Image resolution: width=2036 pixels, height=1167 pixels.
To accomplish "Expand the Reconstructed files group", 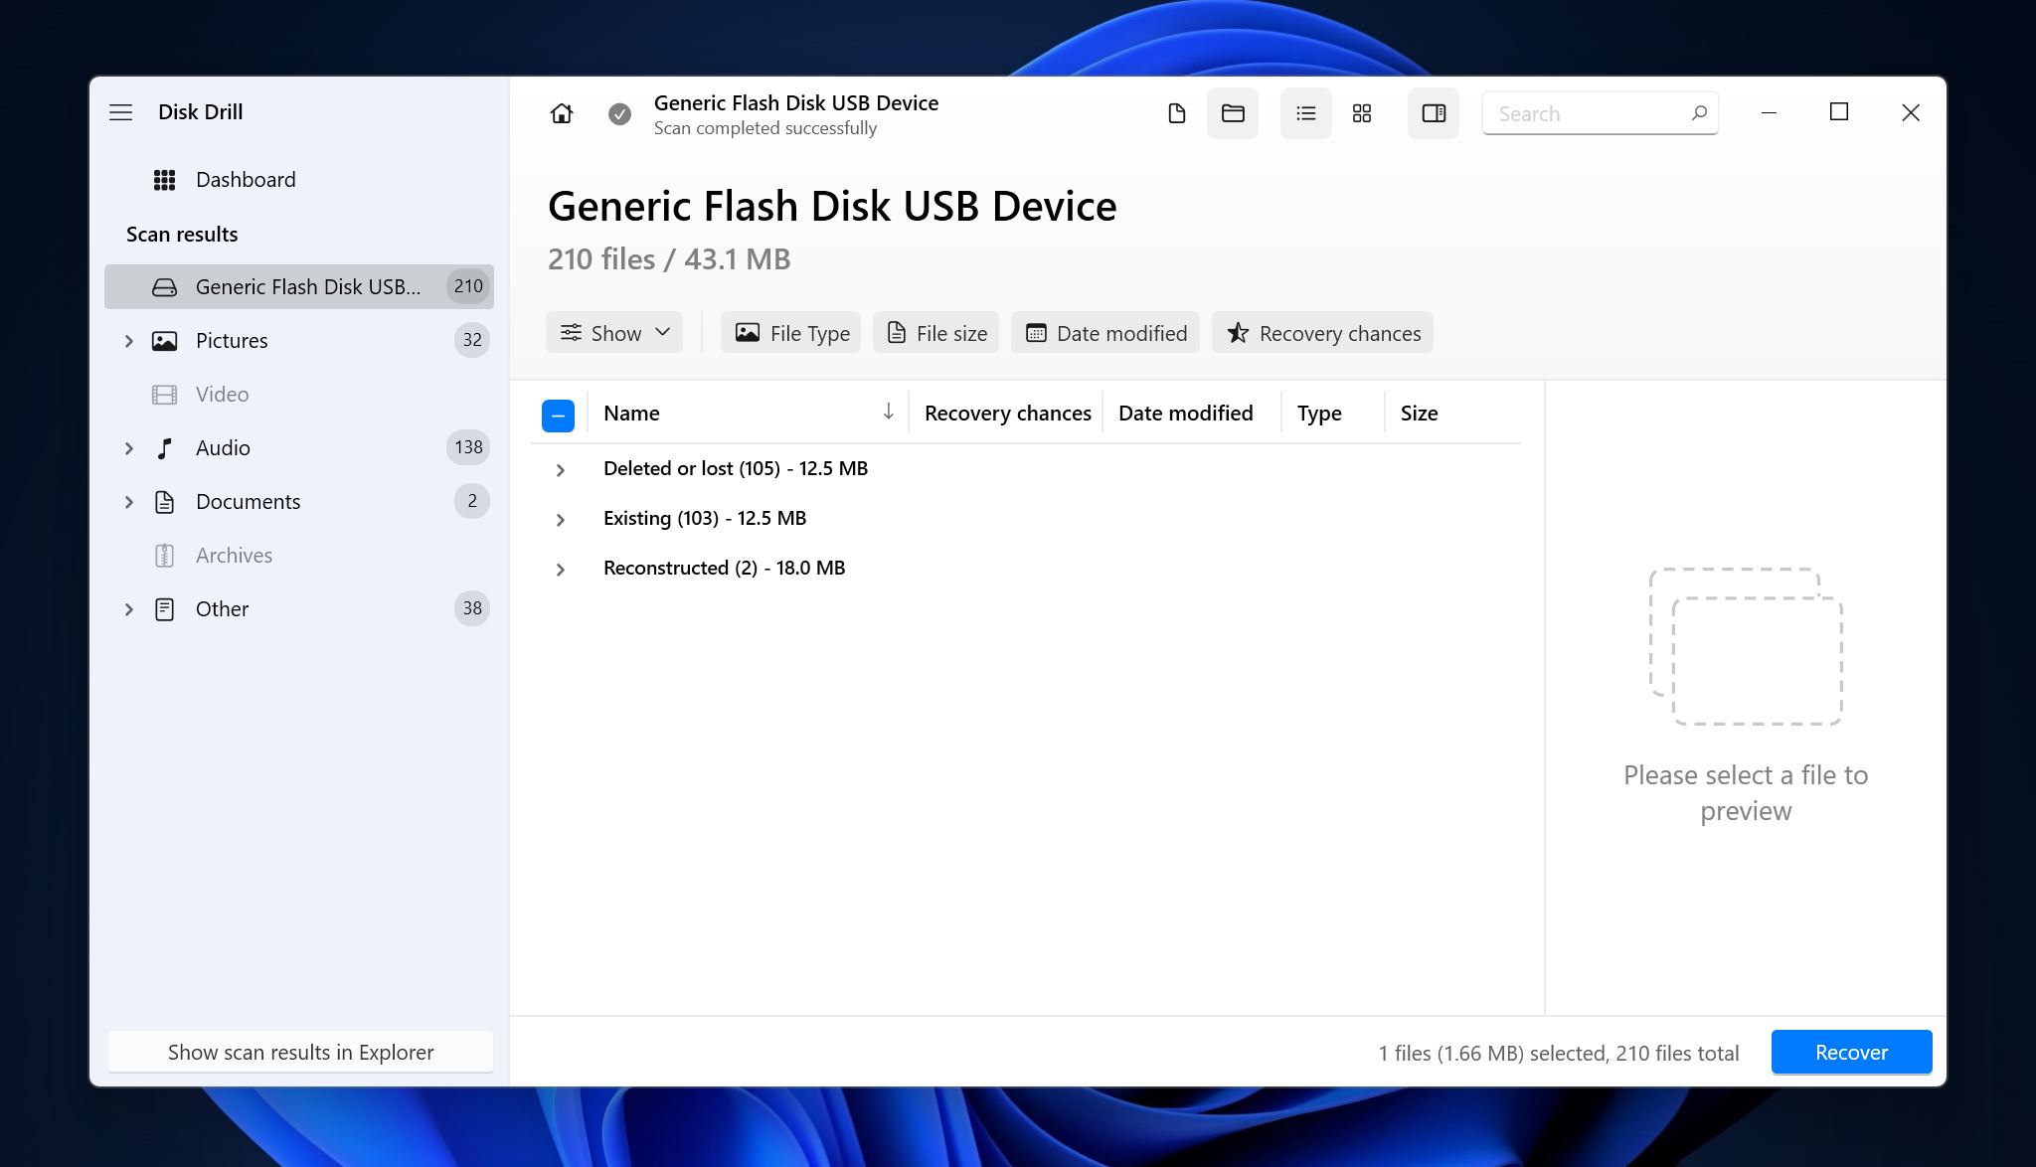I will tap(560, 566).
